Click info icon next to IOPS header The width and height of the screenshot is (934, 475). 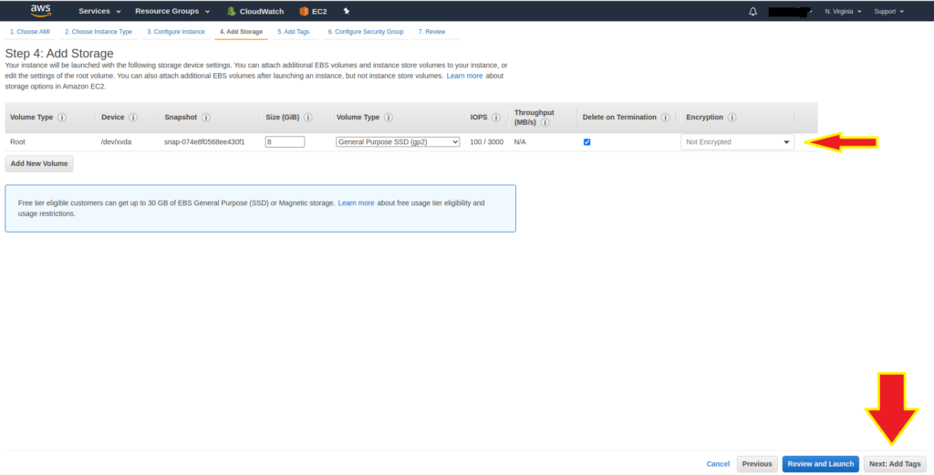497,118
